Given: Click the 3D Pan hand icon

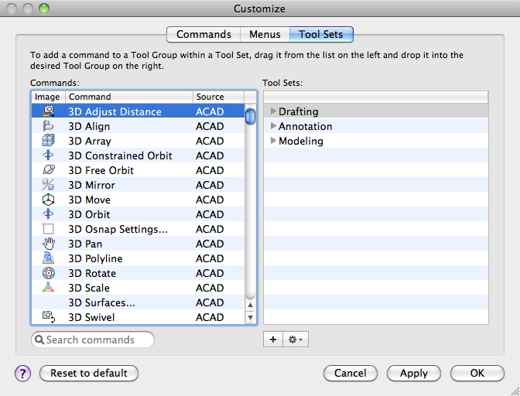Looking at the screenshot, I should tap(48, 244).
